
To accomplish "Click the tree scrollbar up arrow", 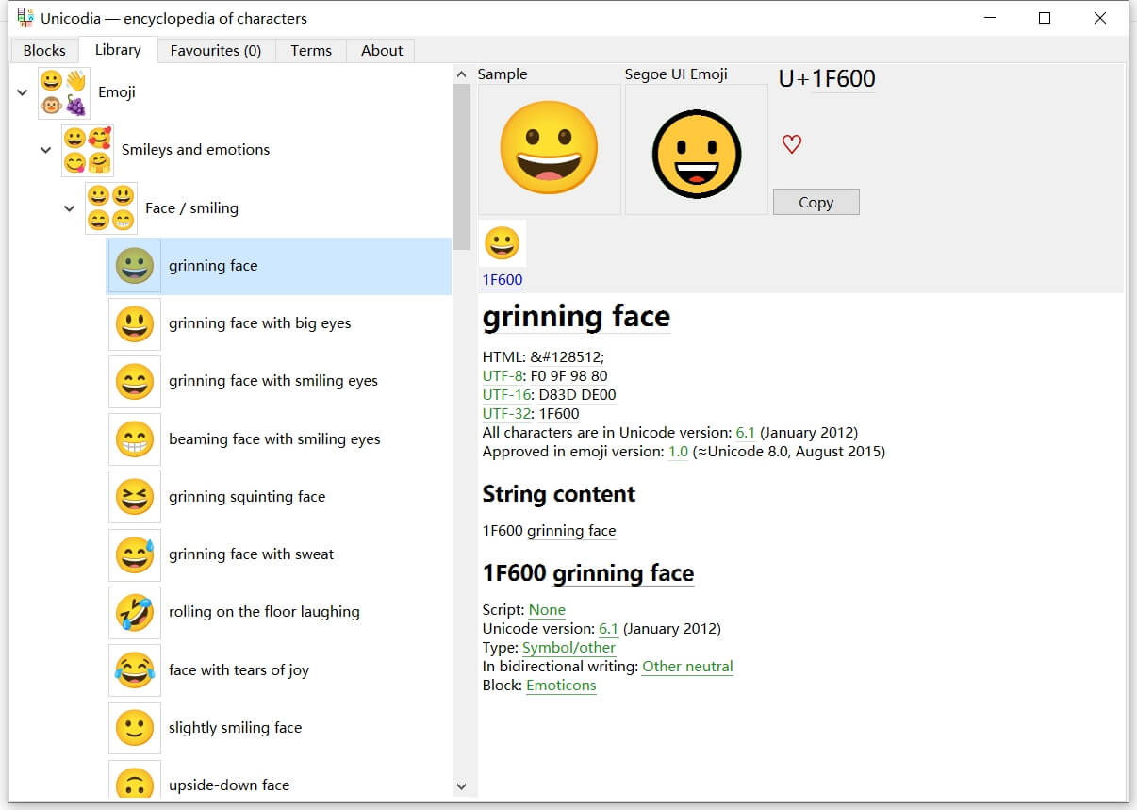I will pos(461,74).
